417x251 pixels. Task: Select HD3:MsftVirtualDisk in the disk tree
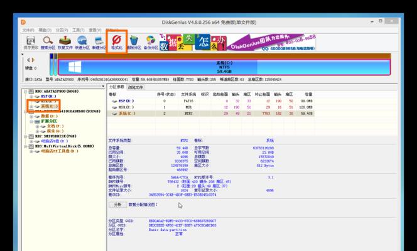coord(64,146)
